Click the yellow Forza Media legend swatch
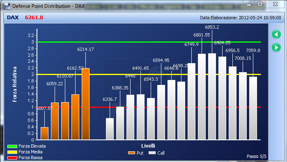 click(x=12, y=152)
